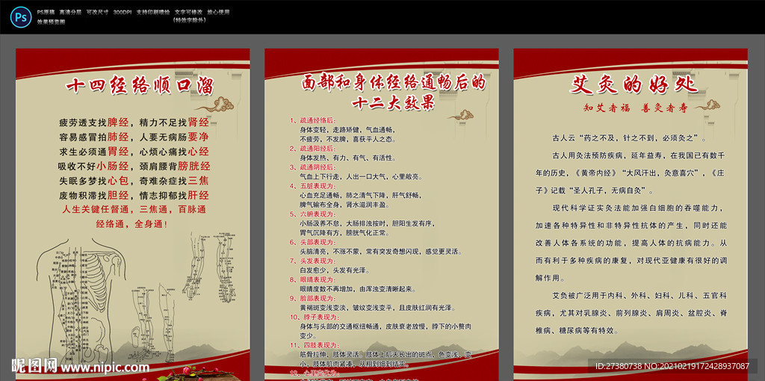Image resolution: width=765 pixels, height=381 pixels.
Task: Click the quote '古人云“药之不及，针之不到，必须灸之”'
Action: click(x=628, y=138)
